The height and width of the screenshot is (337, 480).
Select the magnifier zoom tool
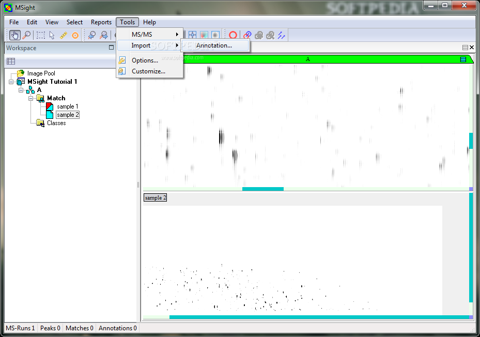[x=27, y=35]
